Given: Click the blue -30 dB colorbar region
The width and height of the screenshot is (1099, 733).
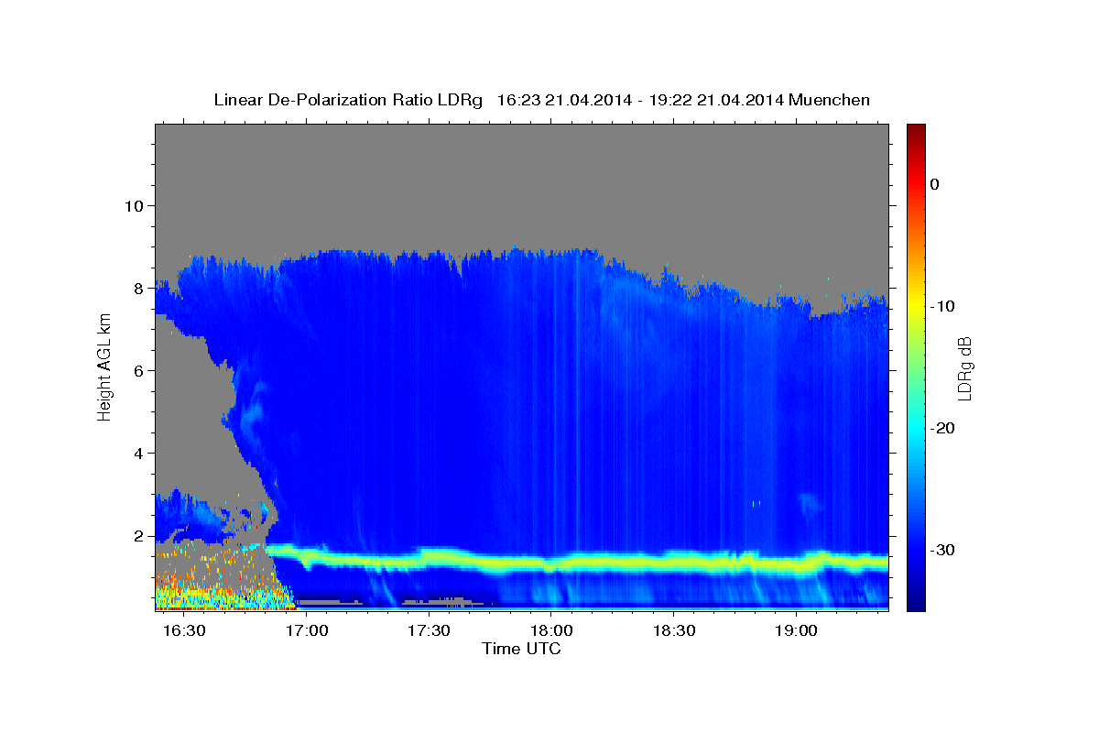Looking at the screenshot, I should click(916, 550).
